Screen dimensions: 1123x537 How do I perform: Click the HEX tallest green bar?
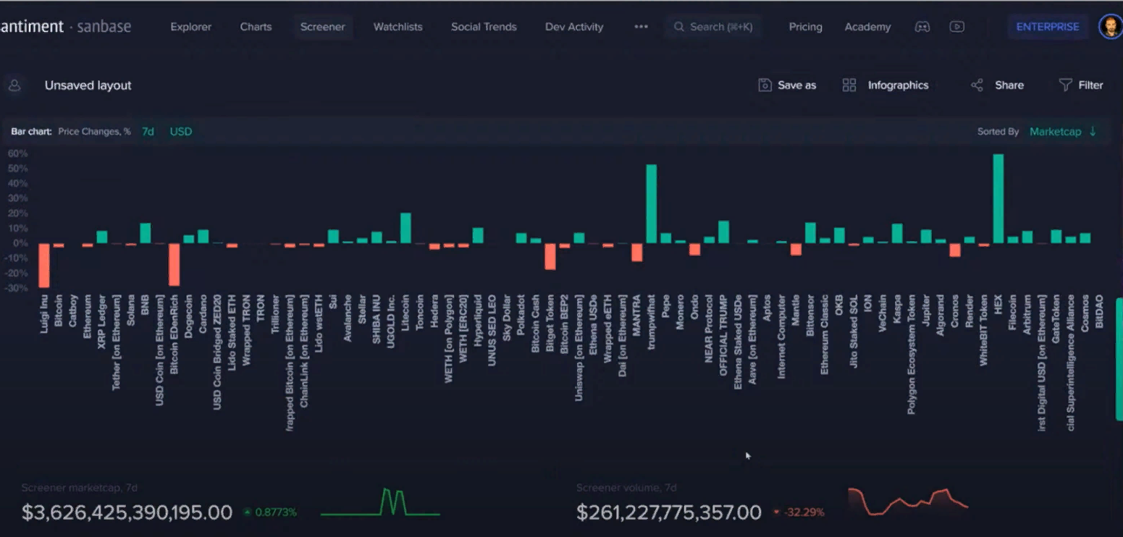(998, 199)
